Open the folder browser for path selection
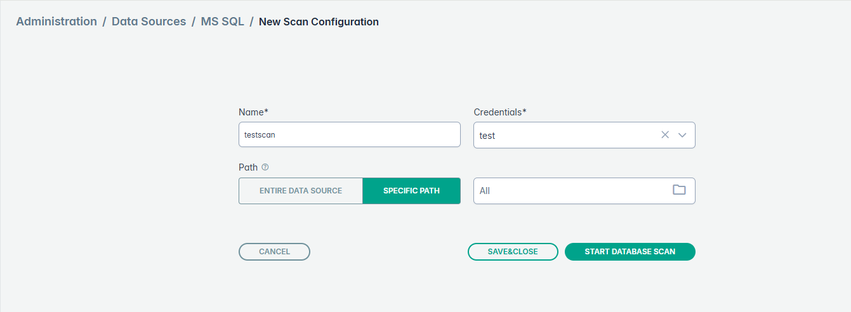This screenshot has width=851, height=312. pos(679,190)
